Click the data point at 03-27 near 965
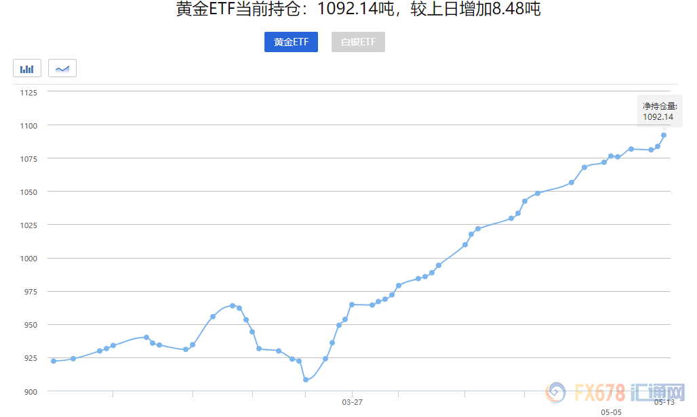Screen dimensions: 697x417 tap(352, 305)
